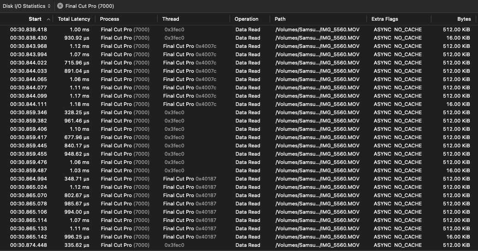Select row starting at 00:30.859.476
This screenshot has height=251, width=478.
click(239, 162)
